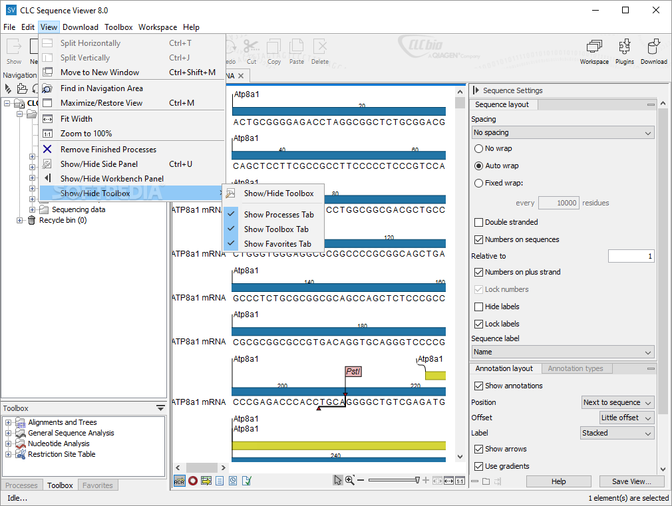Select the zoom in magnifier tool

pyautogui.click(x=350, y=480)
